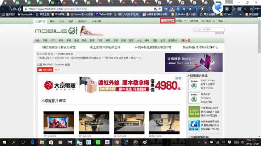This screenshot has width=261, height=146.
Task: Open private messages 私人訊息 (2)
Action: click(208, 21)
